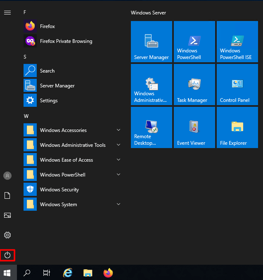Open Settings gear in left sidebar
This screenshot has height=280, width=263.
coord(7,235)
